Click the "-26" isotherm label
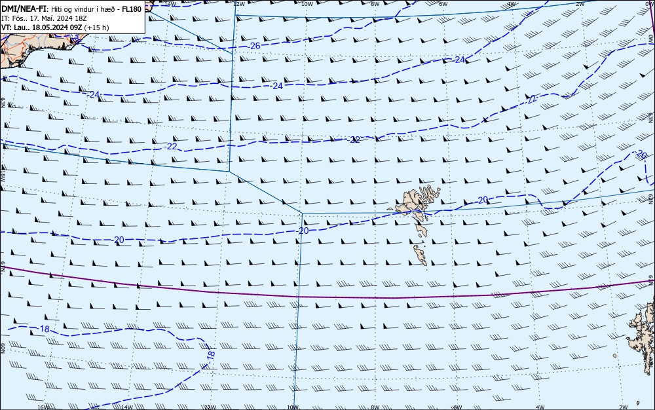The image size is (655, 410). (254, 46)
